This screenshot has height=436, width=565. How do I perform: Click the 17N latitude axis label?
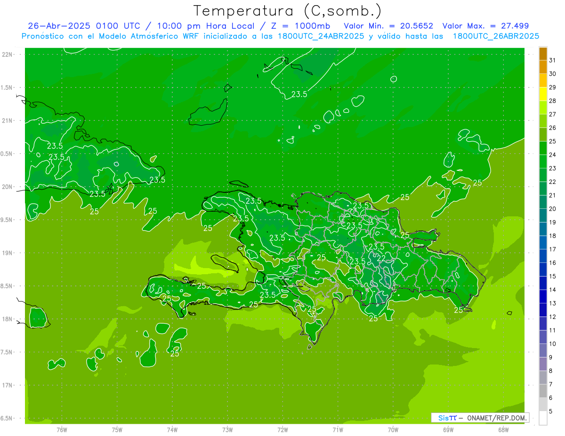pos(8,385)
